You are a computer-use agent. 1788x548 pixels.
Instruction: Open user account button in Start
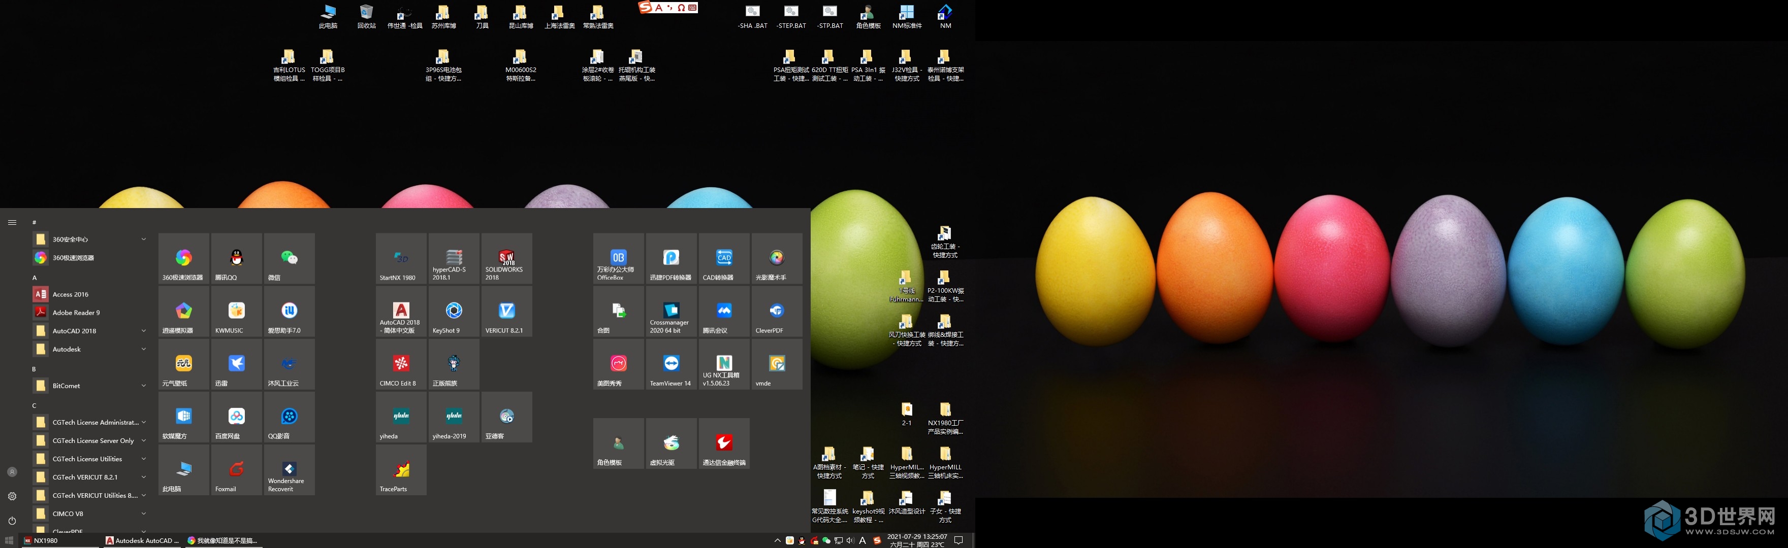(12, 472)
